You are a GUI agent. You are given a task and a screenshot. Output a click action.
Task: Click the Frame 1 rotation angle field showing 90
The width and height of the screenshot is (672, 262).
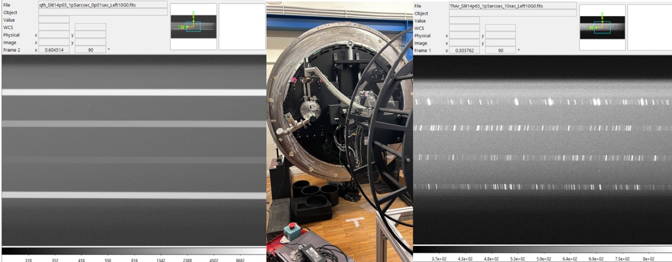pyautogui.click(x=500, y=50)
